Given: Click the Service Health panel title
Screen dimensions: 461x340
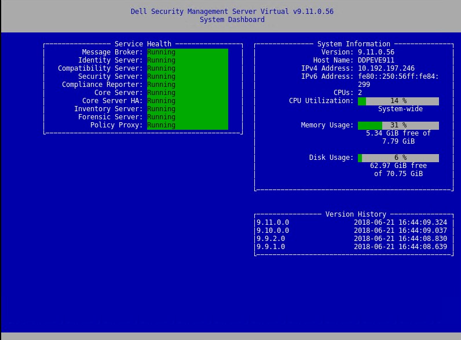Looking at the screenshot, I should point(143,44).
